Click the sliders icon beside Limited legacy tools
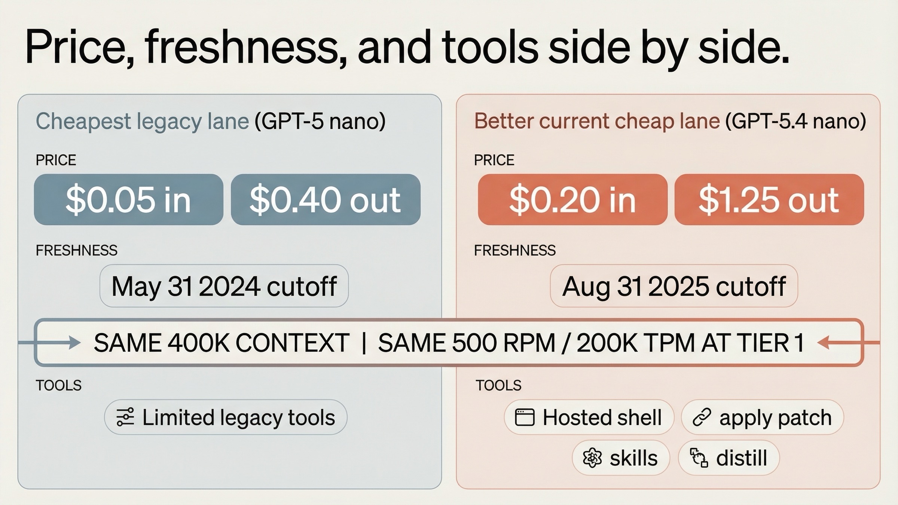 125,417
